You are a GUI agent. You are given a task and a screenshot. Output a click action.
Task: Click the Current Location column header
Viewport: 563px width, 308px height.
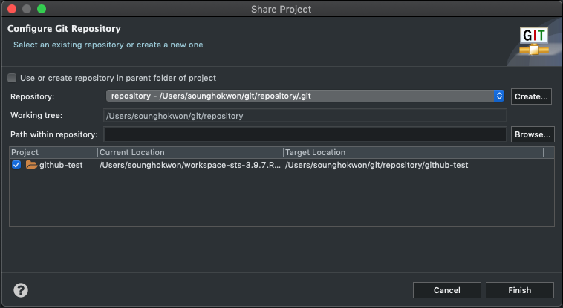pyautogui.click(x=190, y=152)
